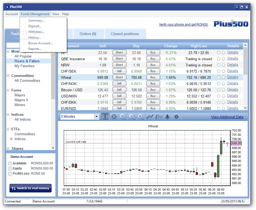Choose Deposit menu entry
256x210 pixels.
click(x=35, y=26)
